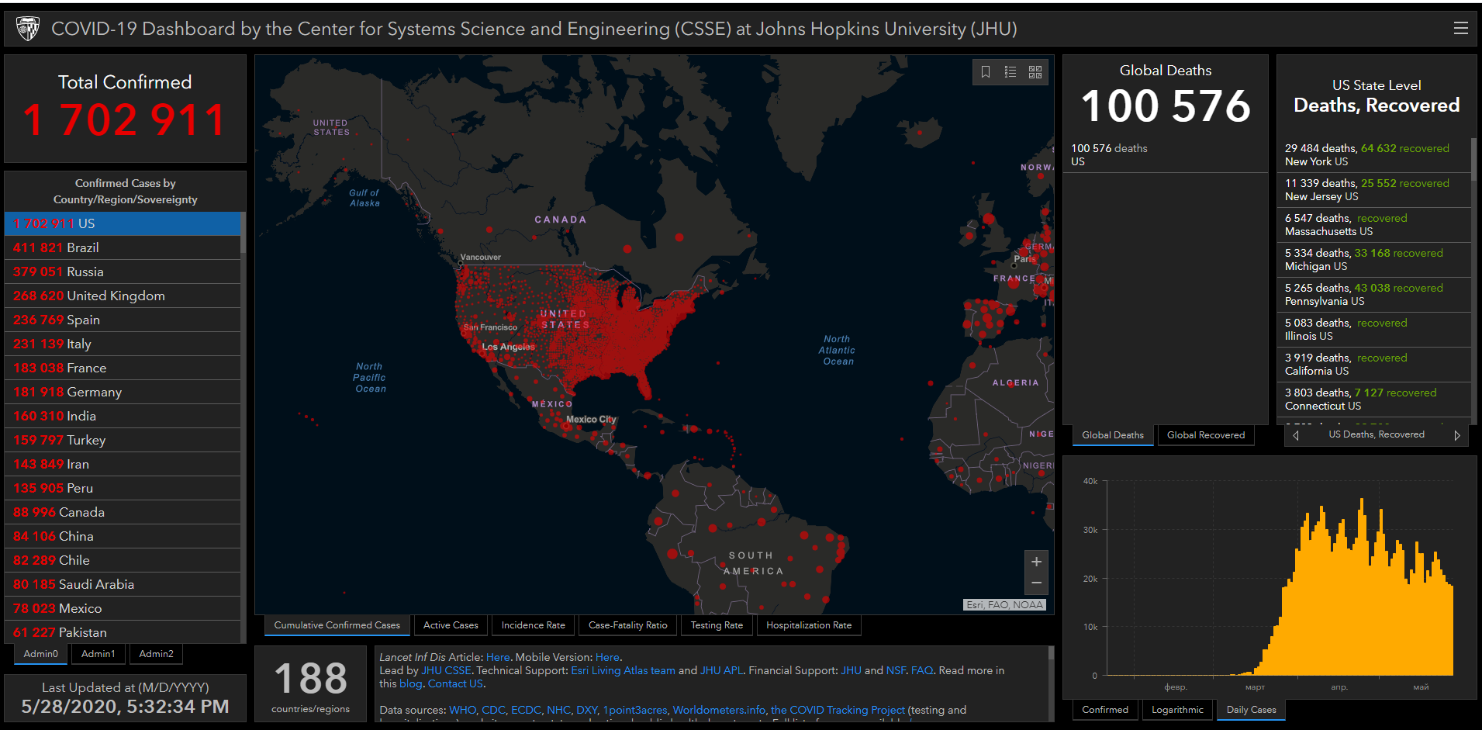Zoom out on the map
The width and height of the screenshot is (1482, 730).
1036,583
